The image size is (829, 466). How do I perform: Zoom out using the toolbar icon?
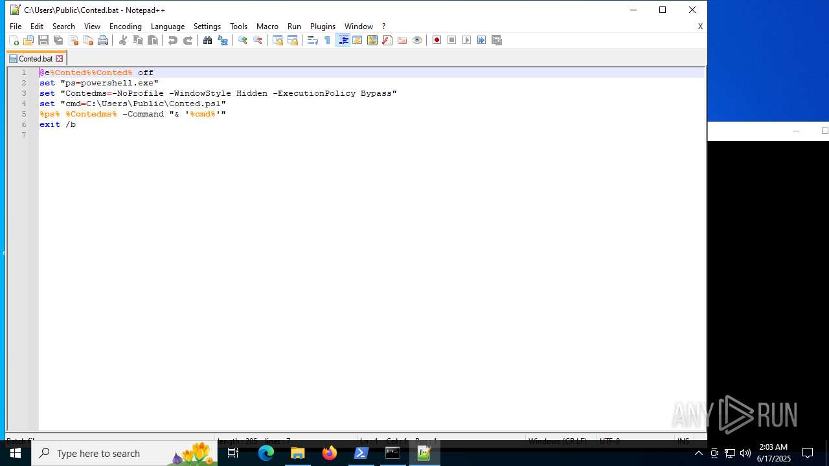(x=258, y=40)
